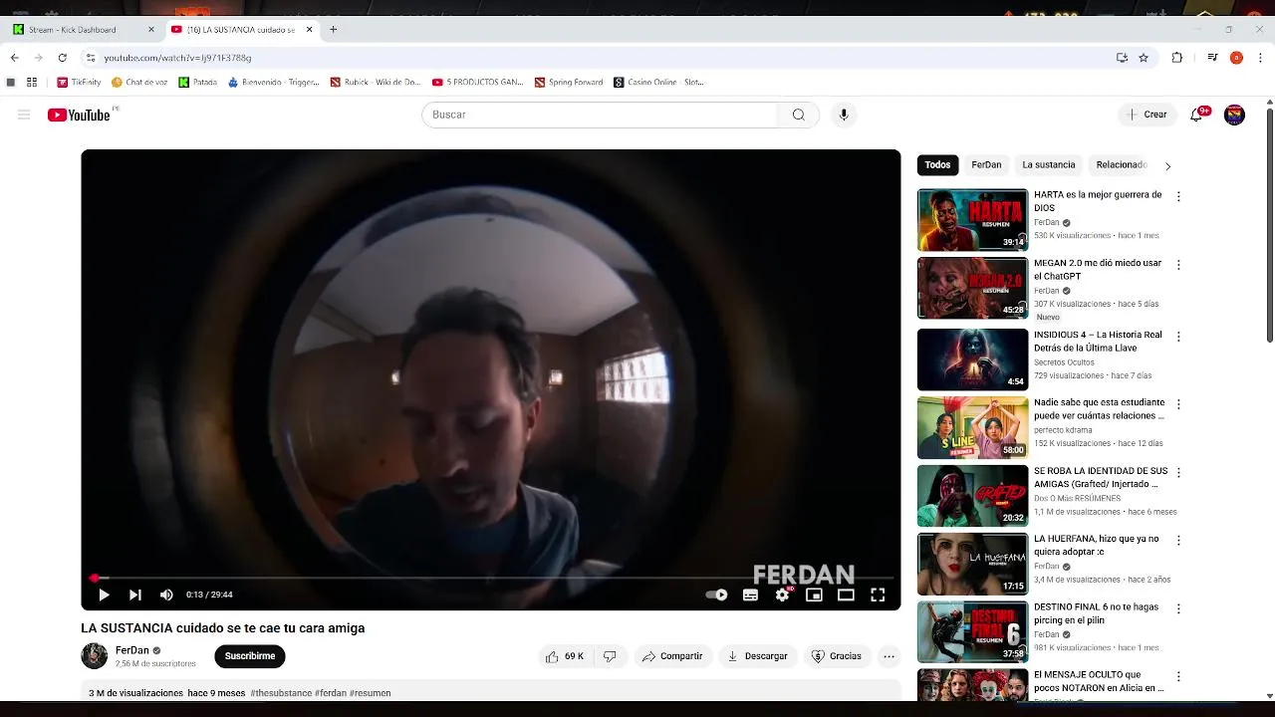Open options for LA HUERFANA video
The height and width of the screenshot is (717, 1275).
coord(1178,540)
